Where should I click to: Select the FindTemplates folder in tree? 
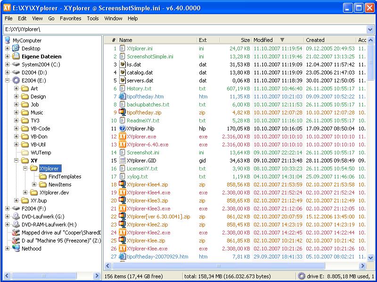[65, 177]
